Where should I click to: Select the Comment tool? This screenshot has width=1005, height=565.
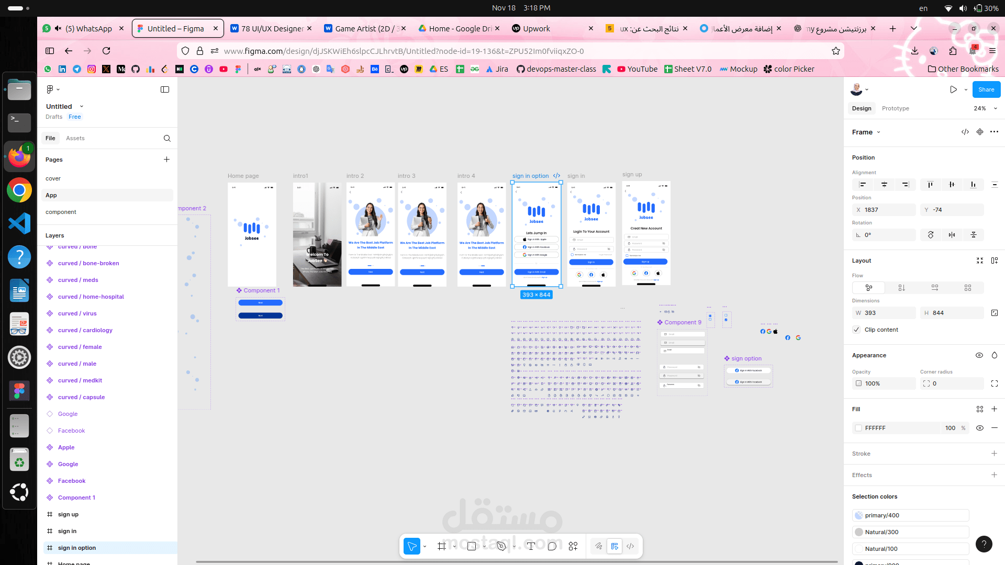(x=552, y=546)
